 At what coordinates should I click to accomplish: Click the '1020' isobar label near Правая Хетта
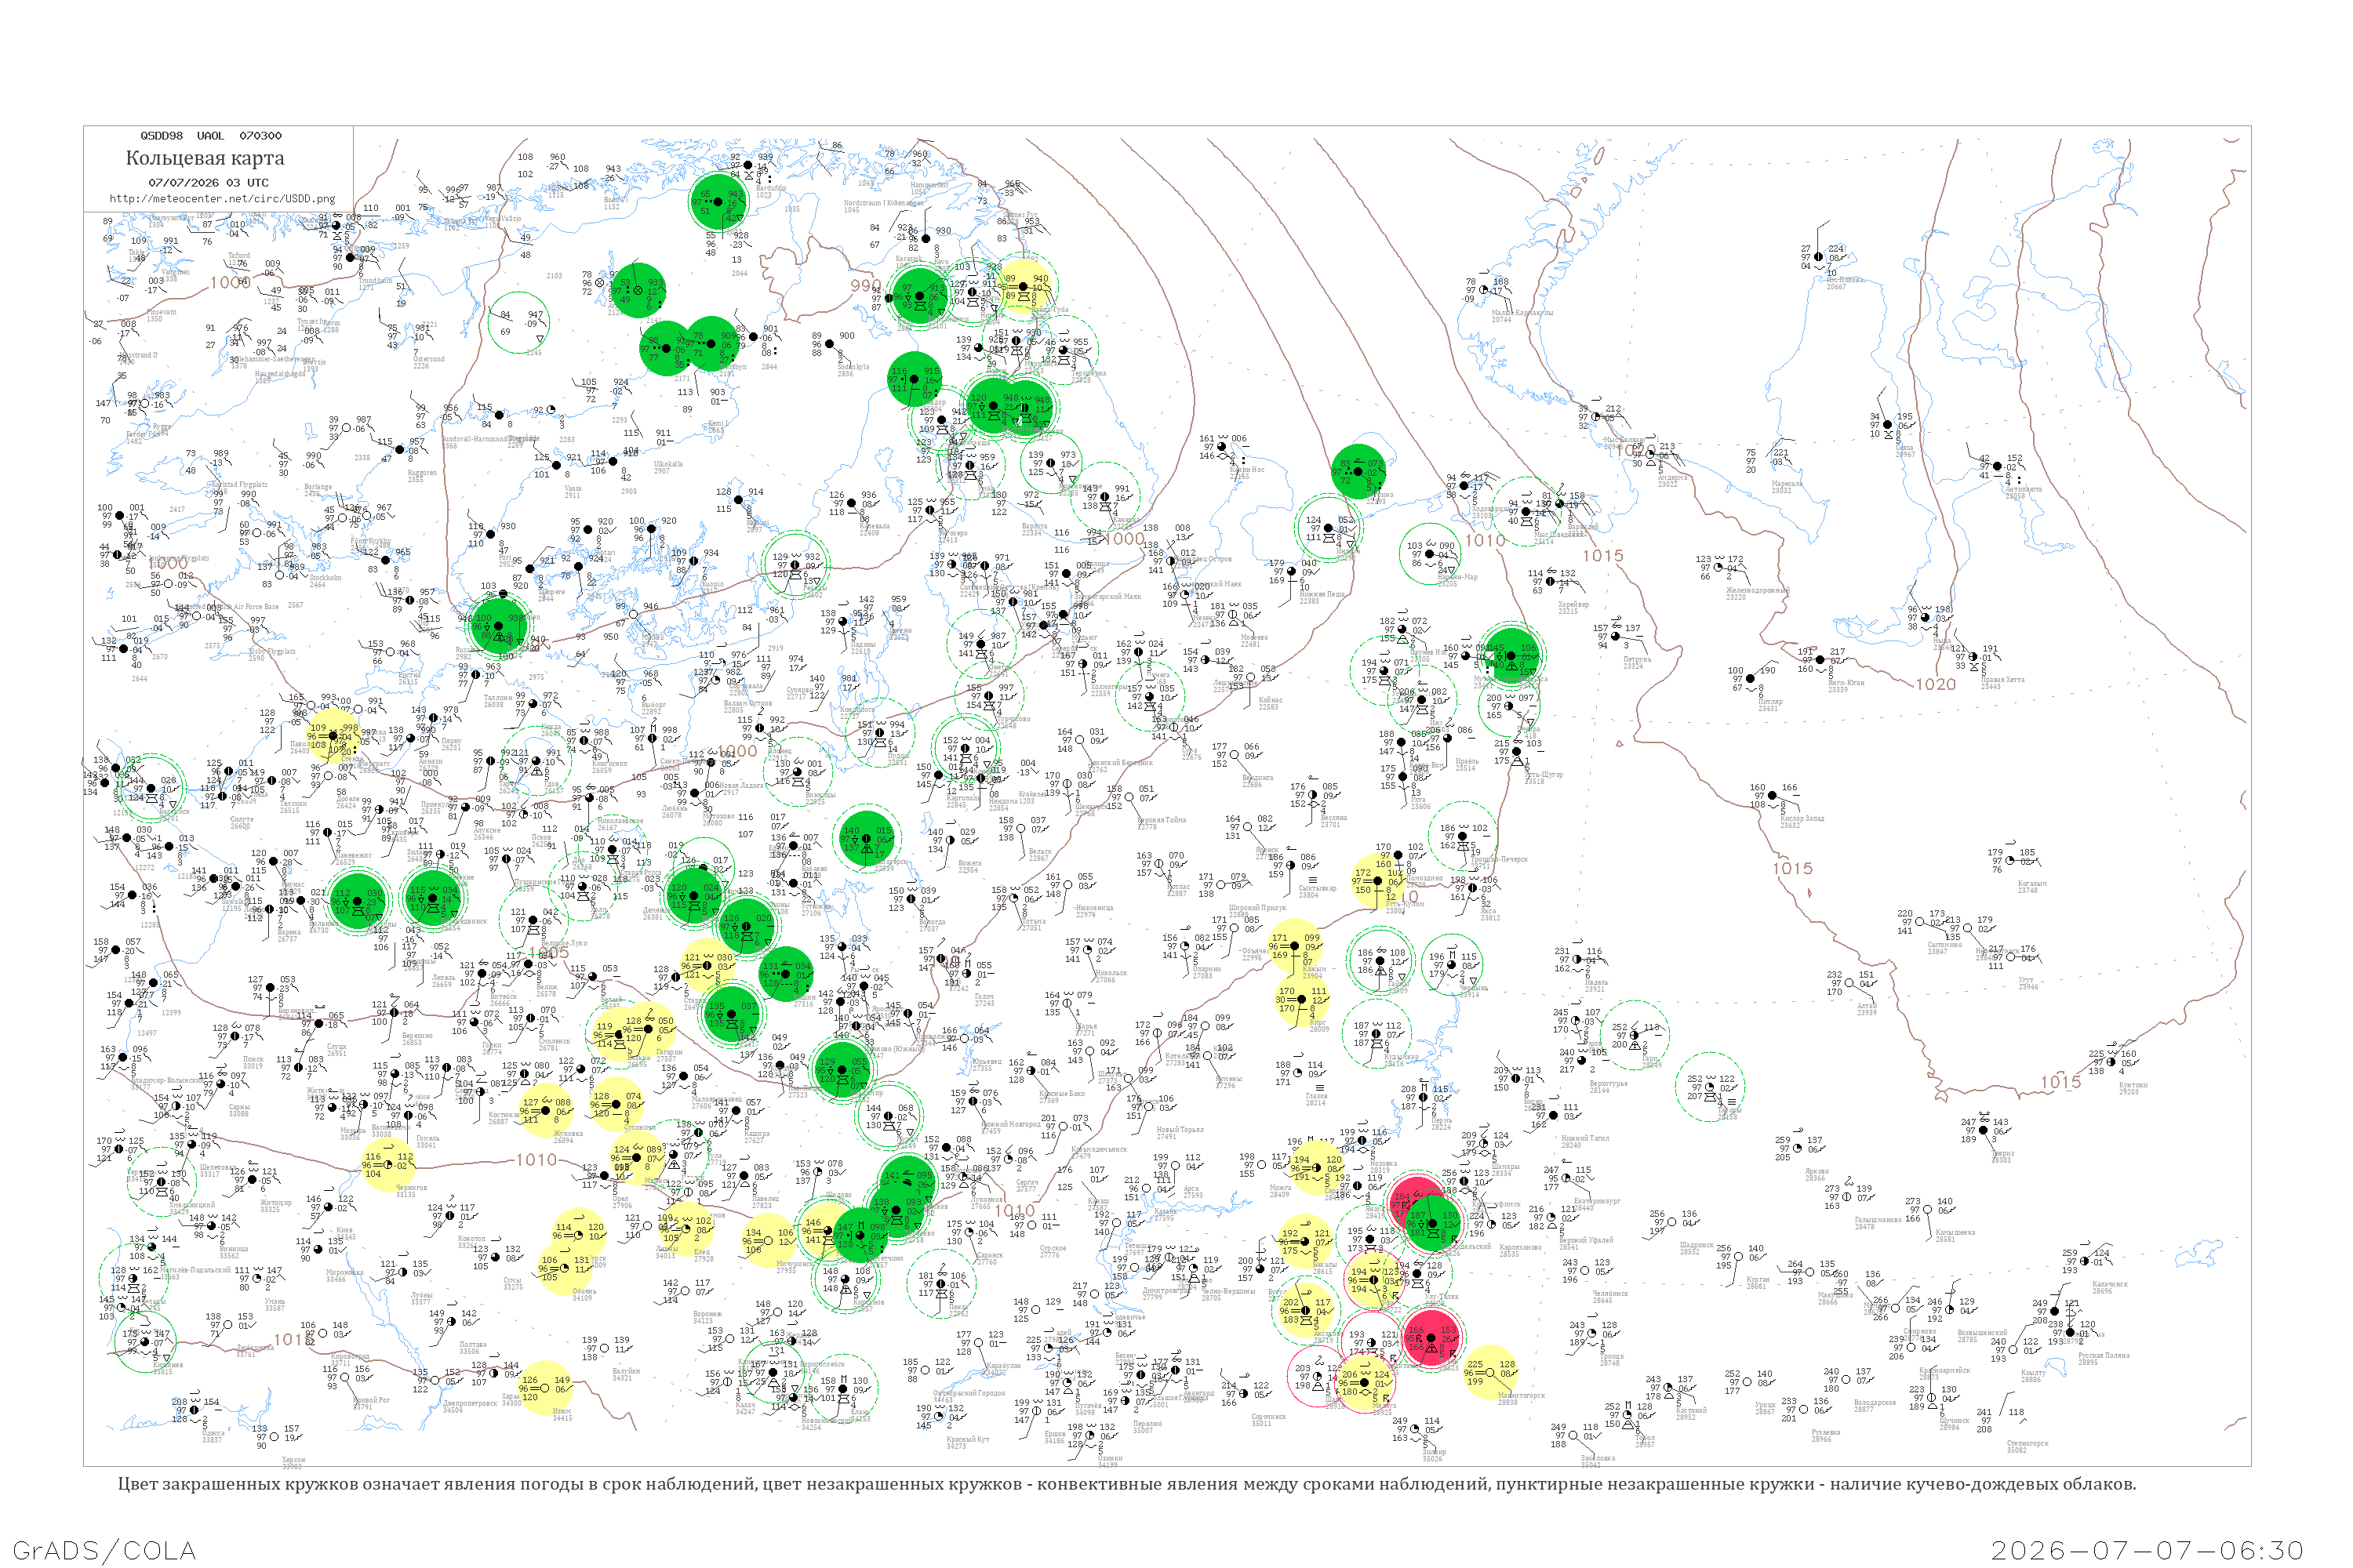1935,684
